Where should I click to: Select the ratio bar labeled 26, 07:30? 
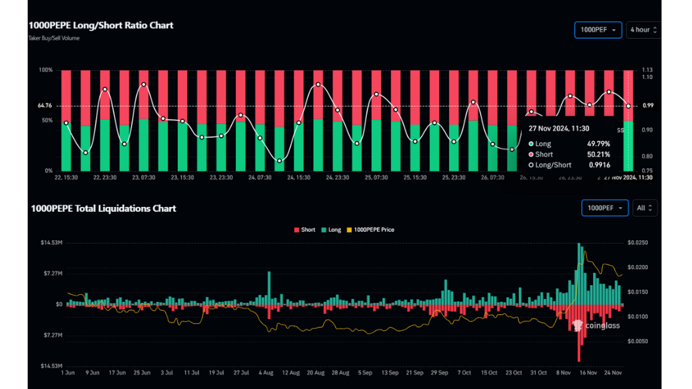(x=493, y=120)
